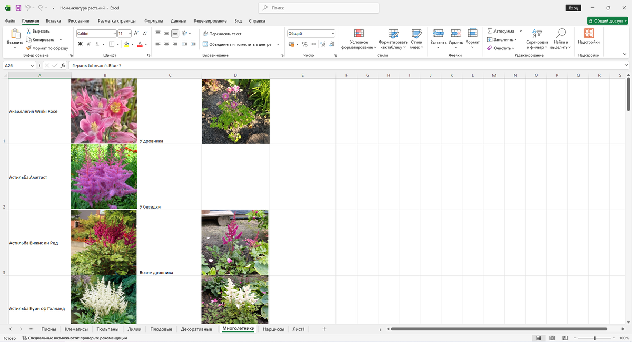Align text left
Image resolution: width=632 pixels, height=342 pixels.
(158, 44)
